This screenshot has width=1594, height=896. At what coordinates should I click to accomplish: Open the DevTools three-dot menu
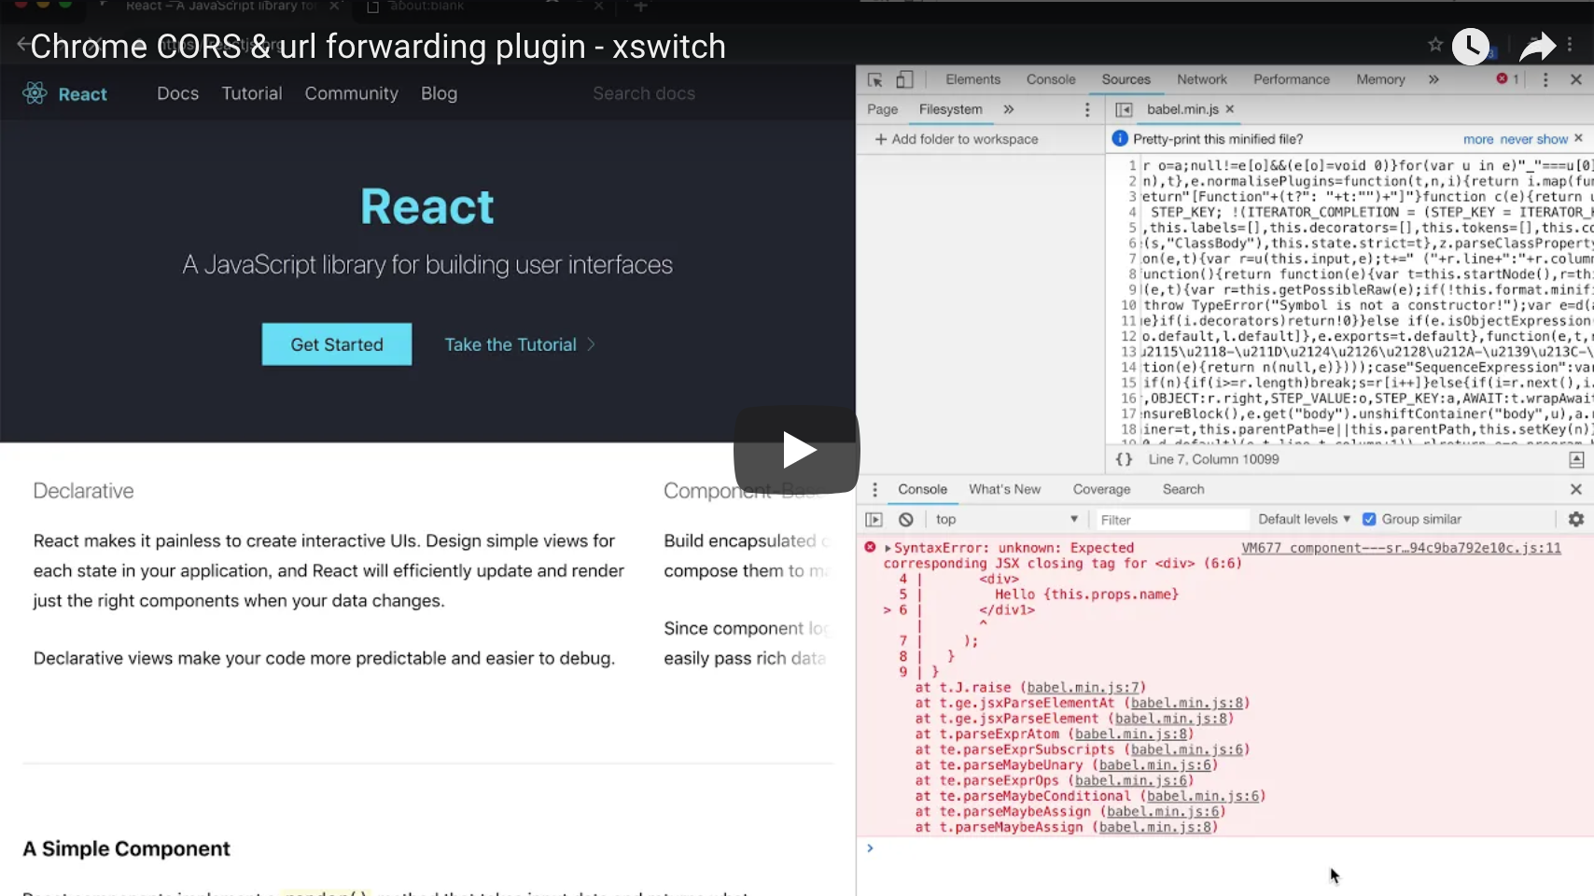coord(1545,79)
